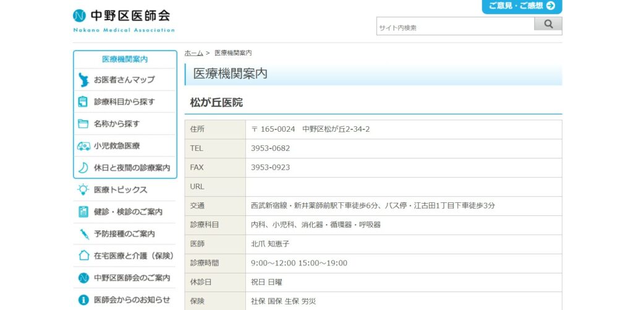The width and height of the screenshot is (633, 310).
Task: Click the empty URL value cell
Action: 404,187
